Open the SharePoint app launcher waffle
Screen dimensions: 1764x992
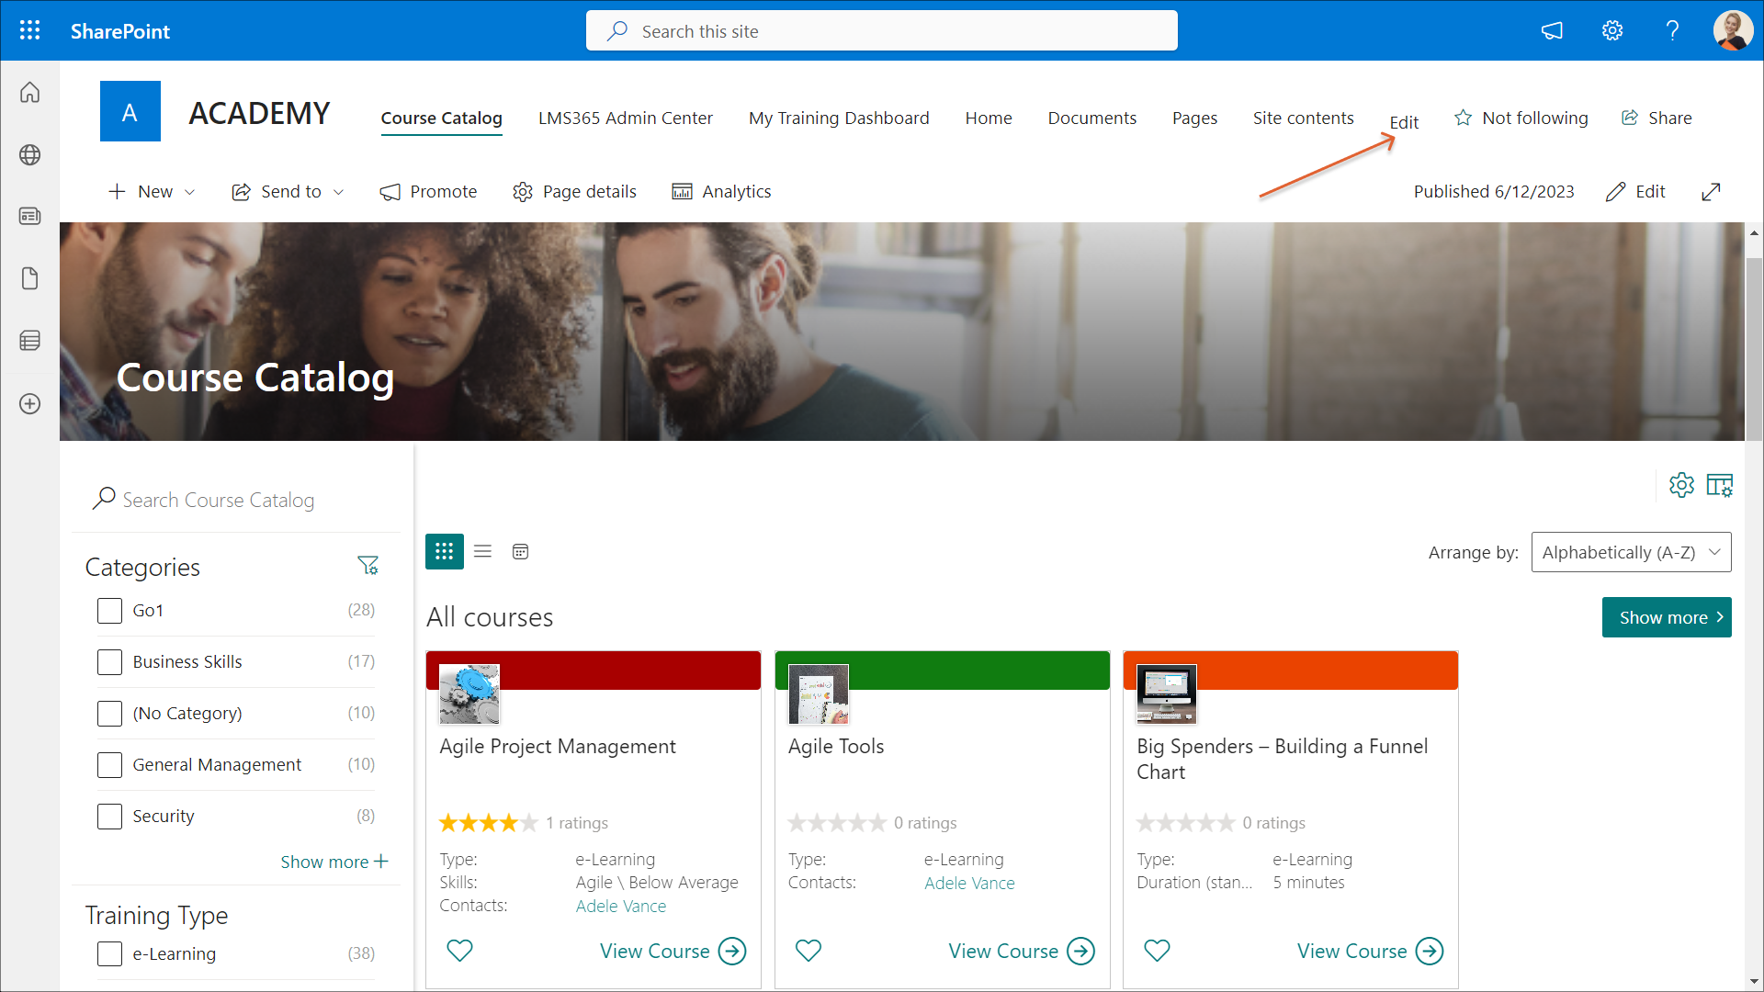click(x=29, y=30)
